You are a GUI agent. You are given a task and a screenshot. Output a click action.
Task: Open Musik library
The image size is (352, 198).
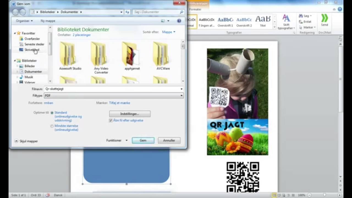pyautogui.click(x=26, y=77)
